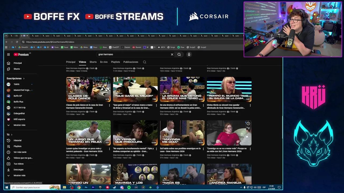Click the YouTube Premium logo
344x193 pixels.
(21, 54)
